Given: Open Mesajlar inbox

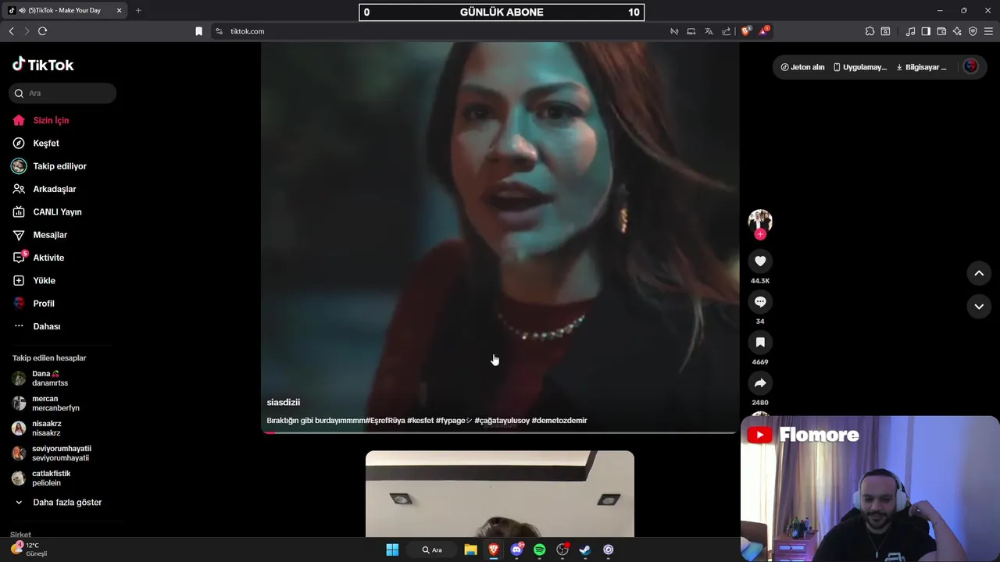Looking at the screenshot, I should [50, 235].
